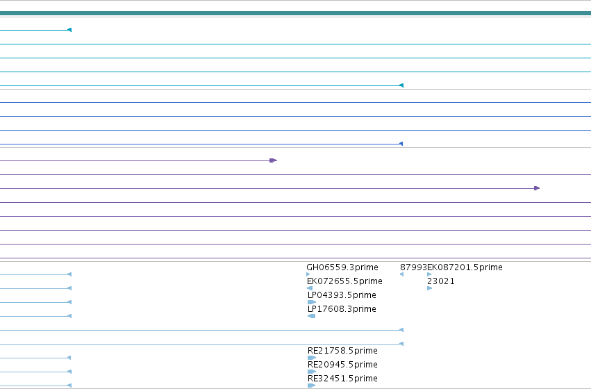Click the thick dark teal bar at top
The width and height of the screenshot is (591, 389).
coord(296,13)
